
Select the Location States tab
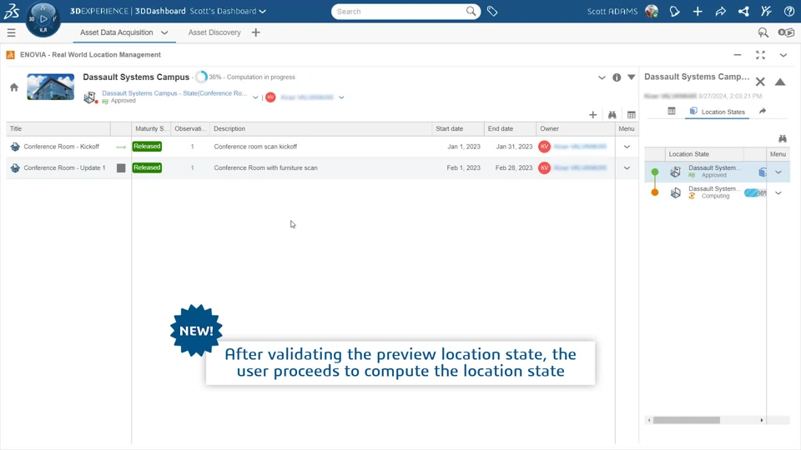(717, 112)
